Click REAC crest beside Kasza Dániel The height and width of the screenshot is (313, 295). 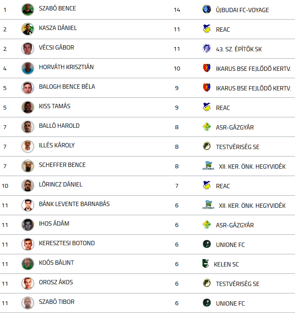pyautogui.click(x=207, y=29)
